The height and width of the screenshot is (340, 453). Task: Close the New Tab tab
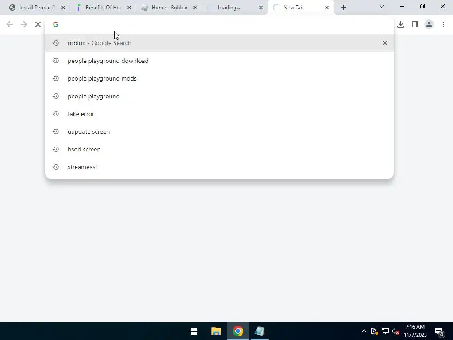coord(327,8)
